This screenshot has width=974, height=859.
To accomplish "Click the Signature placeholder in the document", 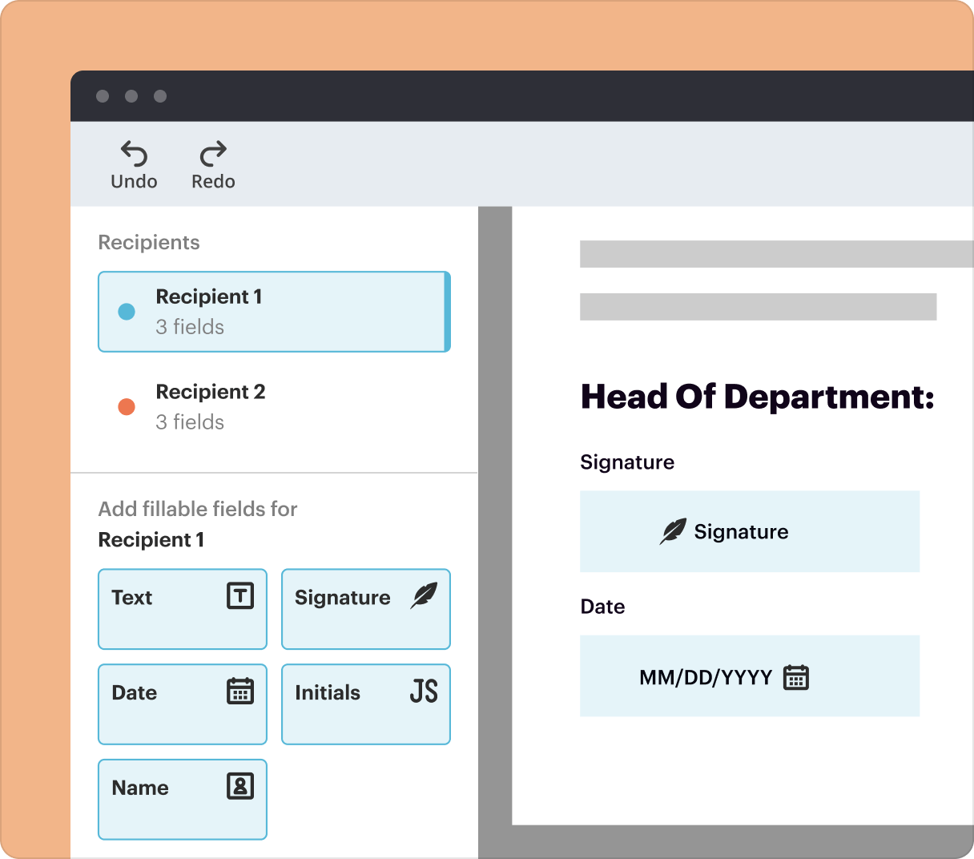I will (x=749, y=531).
